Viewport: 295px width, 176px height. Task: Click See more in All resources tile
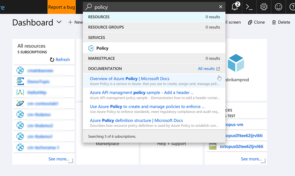click(59, 159)
